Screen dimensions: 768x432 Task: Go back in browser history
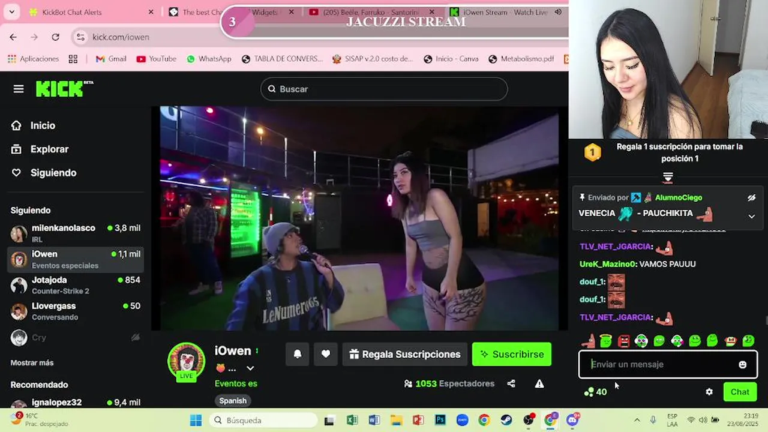pyautogui.click(x=13, y=37)
